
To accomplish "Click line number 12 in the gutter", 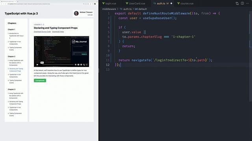I will pos(107,65).
